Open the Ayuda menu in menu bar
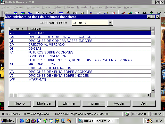This screenshot has width=165, height=124. (x=128, y=7)
